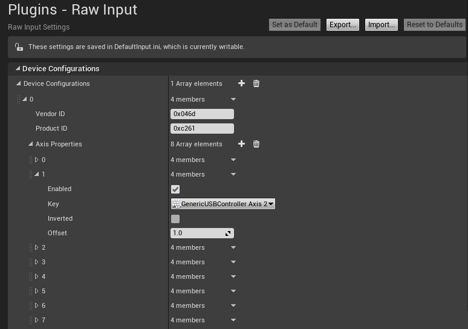Click the Export... button
Screen dimensions: 468x329
tap(342, 25)
